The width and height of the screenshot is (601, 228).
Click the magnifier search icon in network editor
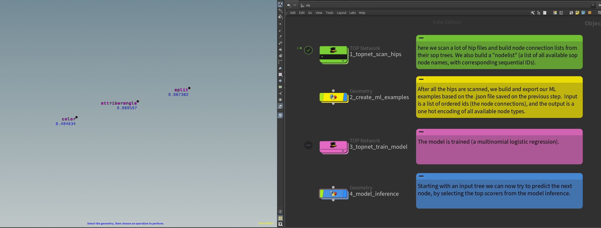(x=599, y=13)
